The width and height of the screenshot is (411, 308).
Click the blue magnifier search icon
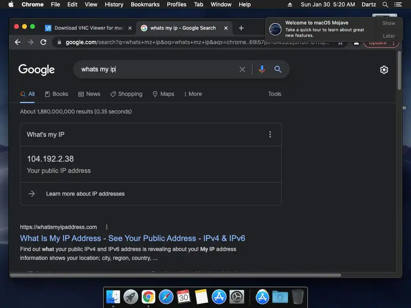click(x=278, y=69)
